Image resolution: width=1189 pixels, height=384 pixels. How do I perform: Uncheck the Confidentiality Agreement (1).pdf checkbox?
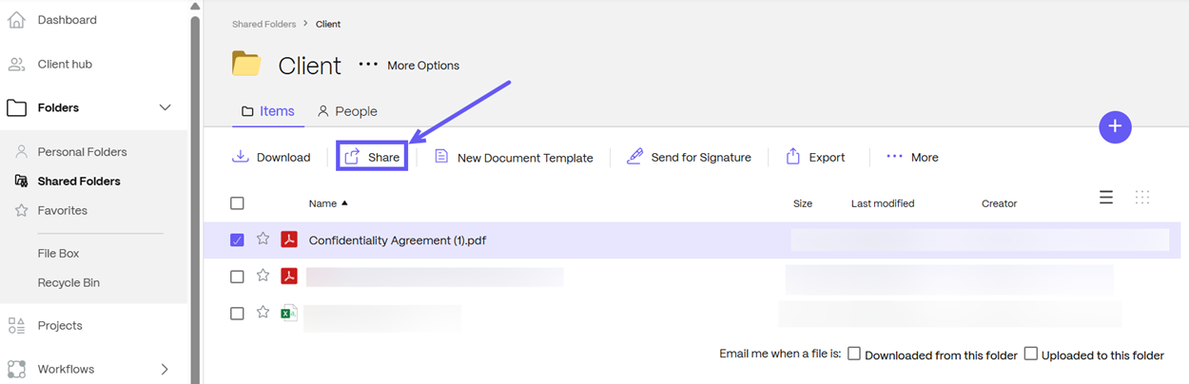pyautogui.click(x=237, y=240)
